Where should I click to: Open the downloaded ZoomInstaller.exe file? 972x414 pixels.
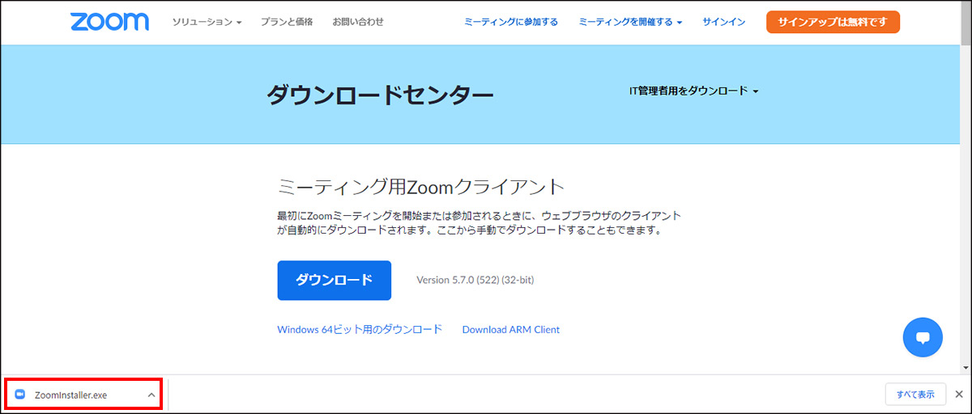click(71, 395)
